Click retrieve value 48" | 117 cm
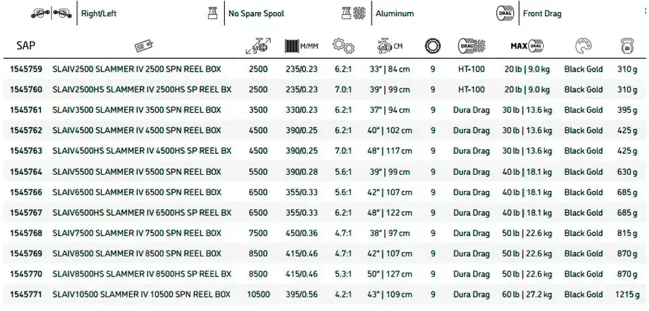The image size is (649, 311). click(x=390, y=151)
